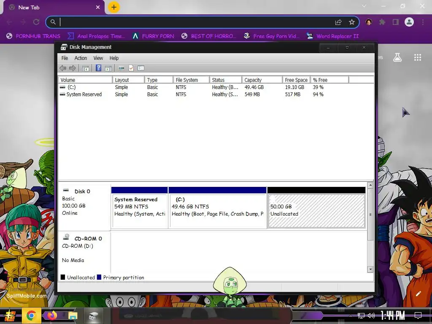The width and height of the screenshot is (432, 324).
Task: Click the volume speaker tray icon
Action: click(371, 316)
